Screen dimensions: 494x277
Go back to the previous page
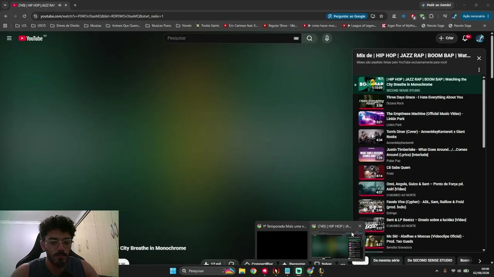(x=6, y=16)
